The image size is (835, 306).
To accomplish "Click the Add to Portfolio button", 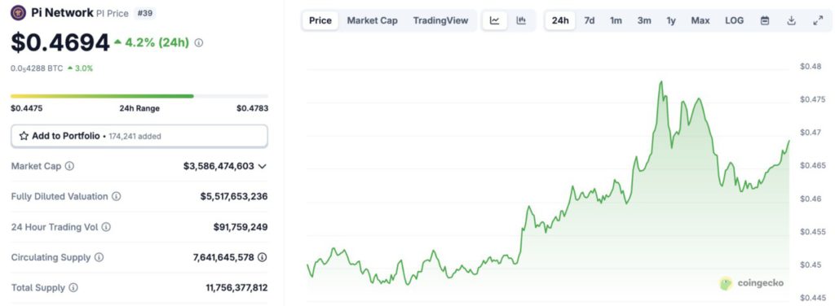I will 139,136.
